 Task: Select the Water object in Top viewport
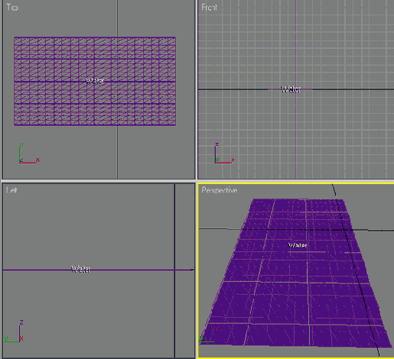tap(95, 81)
